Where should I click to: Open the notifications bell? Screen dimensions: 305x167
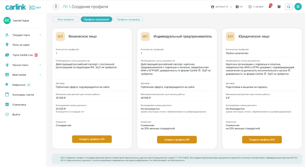click(270, 7)
